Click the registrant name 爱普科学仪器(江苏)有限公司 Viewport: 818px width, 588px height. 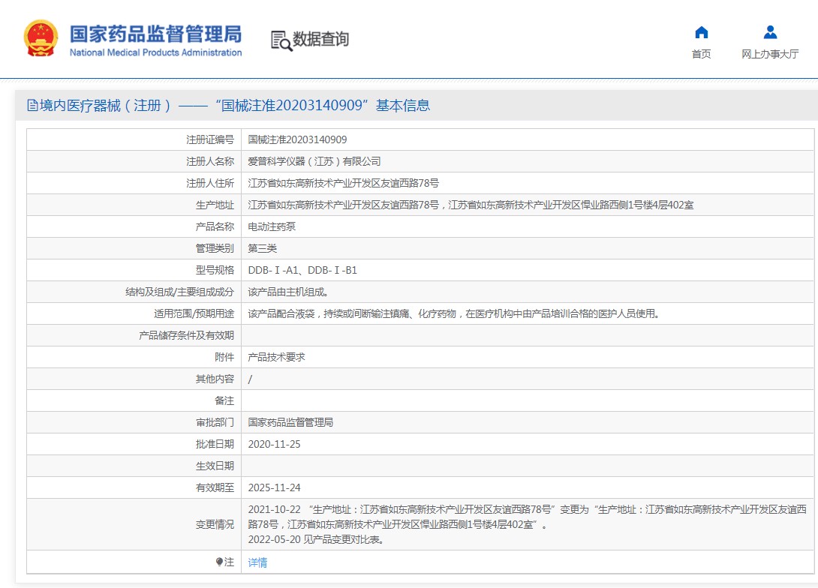tap(314, 161)
